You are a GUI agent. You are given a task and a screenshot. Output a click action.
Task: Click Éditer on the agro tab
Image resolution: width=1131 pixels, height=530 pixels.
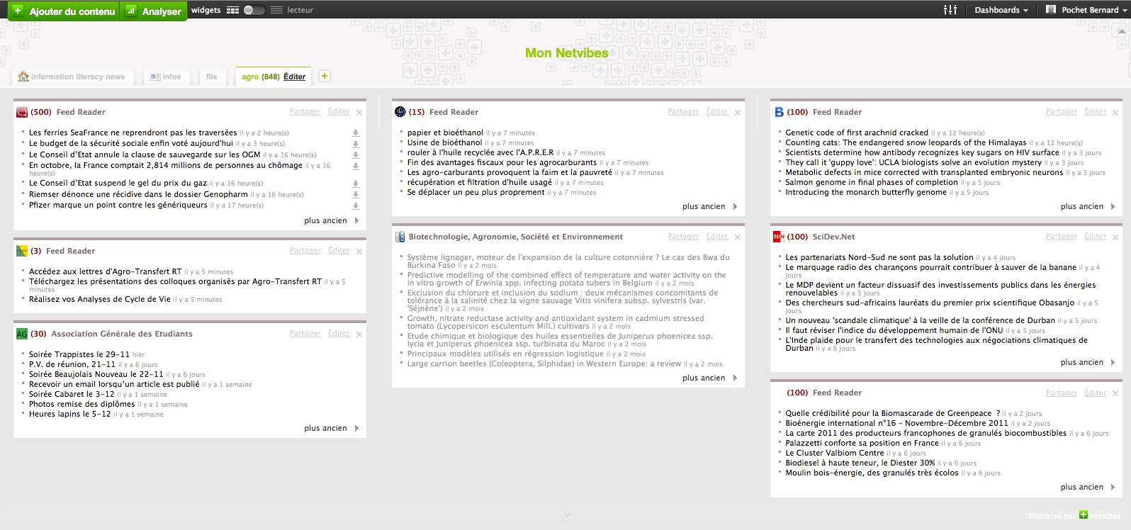294,77
